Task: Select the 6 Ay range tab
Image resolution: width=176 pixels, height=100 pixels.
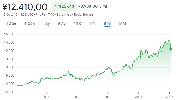Action: tap(62, 24)
